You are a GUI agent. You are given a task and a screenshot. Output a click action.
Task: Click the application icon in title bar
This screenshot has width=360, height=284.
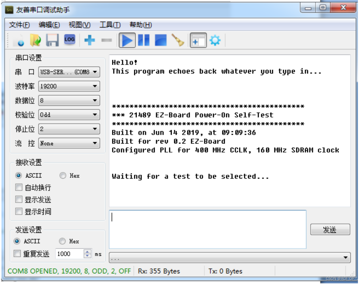point(9,10)
